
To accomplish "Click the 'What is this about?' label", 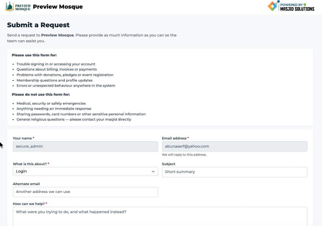I will coord(31,164).
